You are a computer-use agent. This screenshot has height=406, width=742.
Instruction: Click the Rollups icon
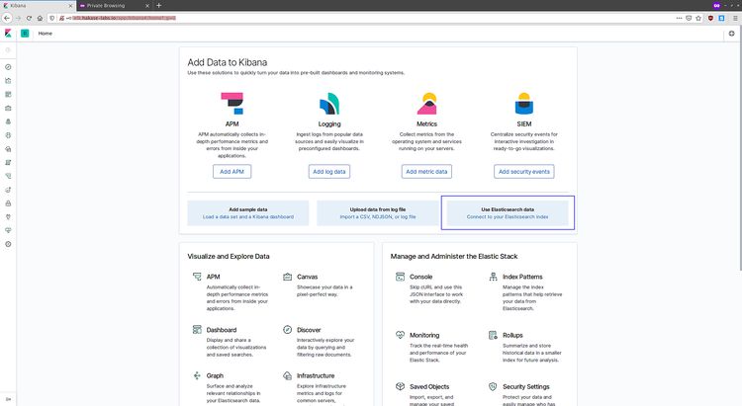click(493, 335)
